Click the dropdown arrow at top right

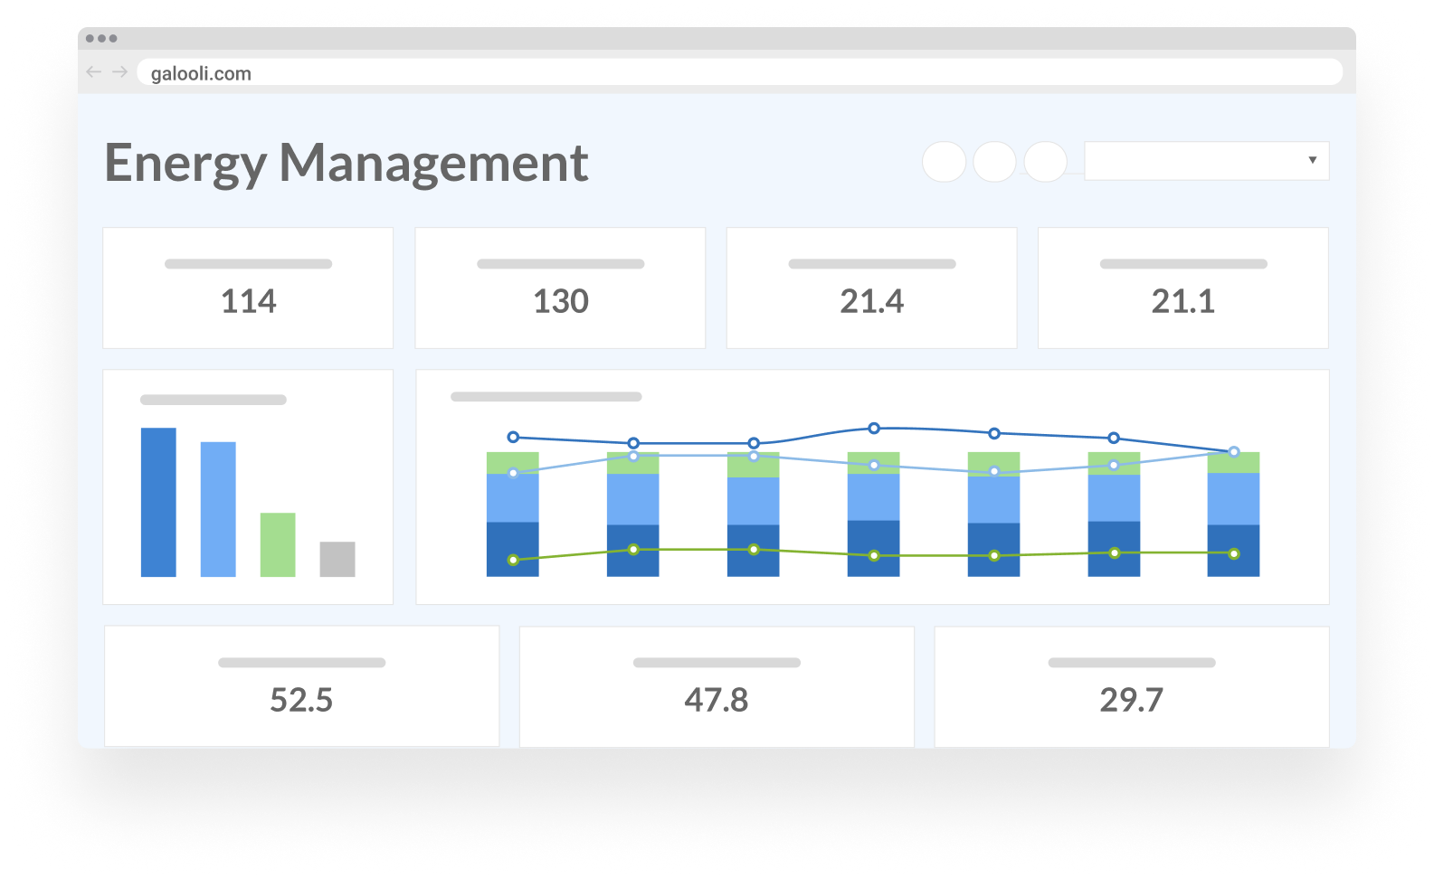(1312, 161)
